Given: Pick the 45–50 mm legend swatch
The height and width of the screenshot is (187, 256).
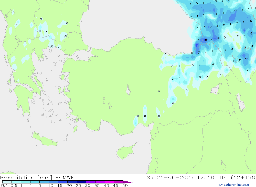Looking at the screenshot, I should pos(119,182).
